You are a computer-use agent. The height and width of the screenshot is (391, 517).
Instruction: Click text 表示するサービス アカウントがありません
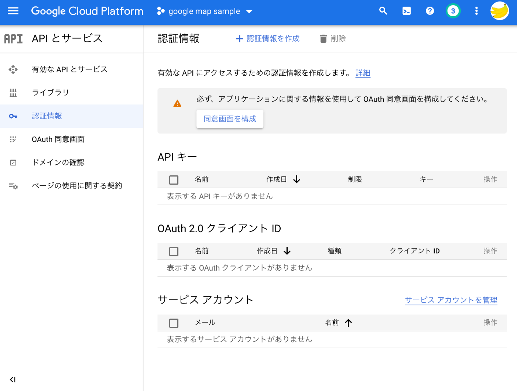(239, 339)
